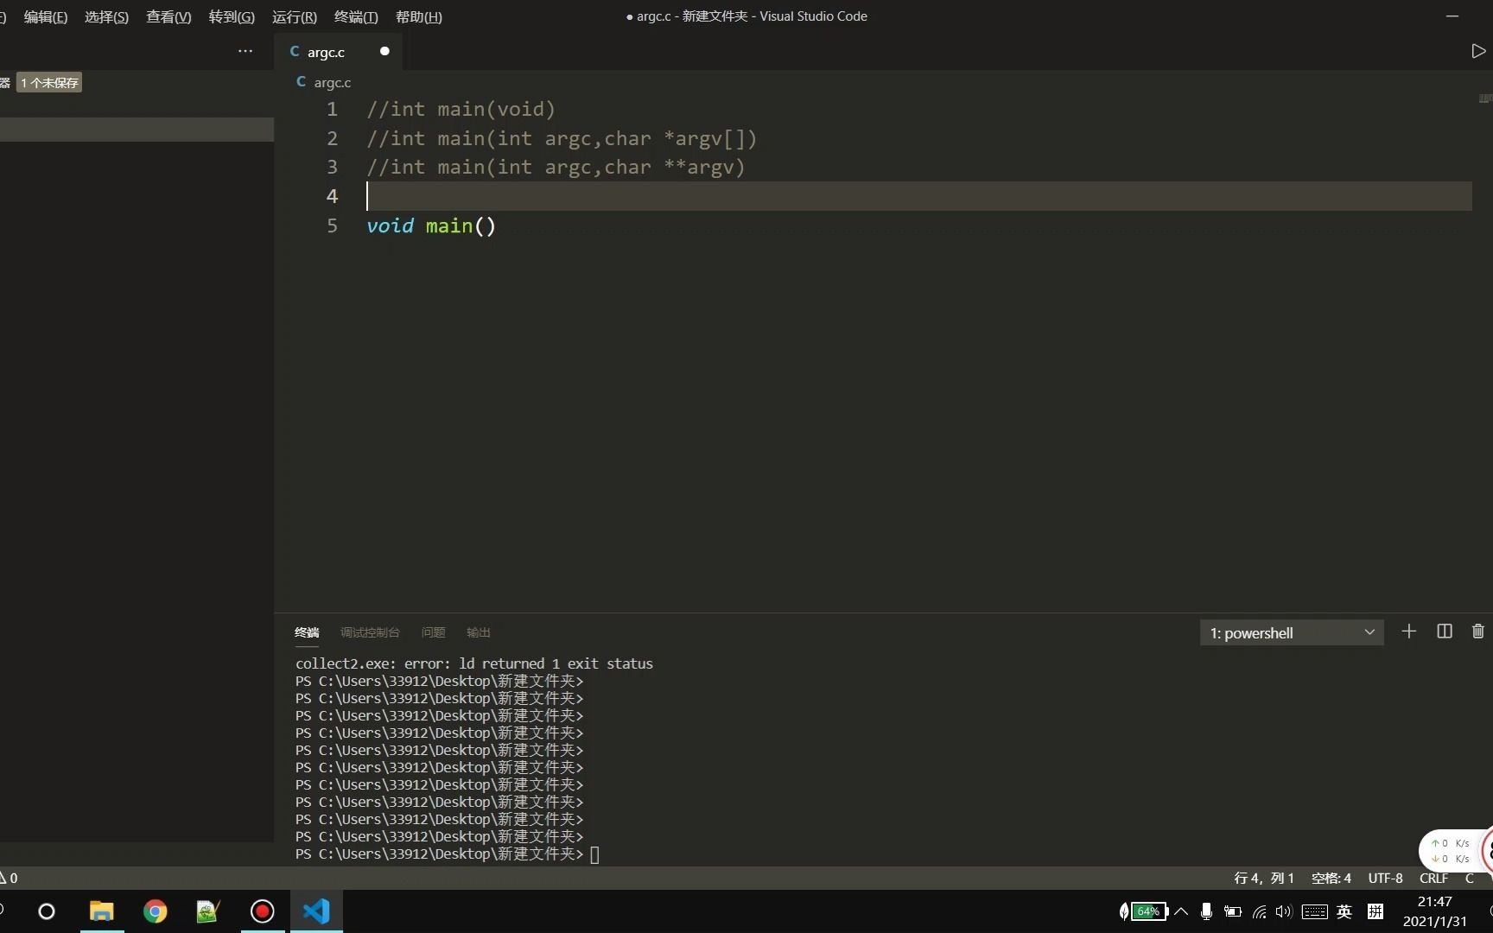Minimize the Visual Studio Code window
1493x933 pixels.
(x=1452, y=16)
